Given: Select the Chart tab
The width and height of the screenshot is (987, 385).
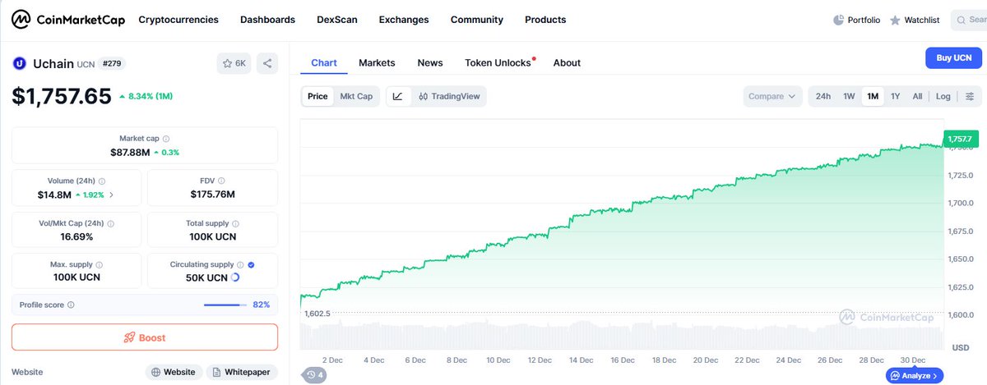Looking at the screenshot, I should click(324, 62).
